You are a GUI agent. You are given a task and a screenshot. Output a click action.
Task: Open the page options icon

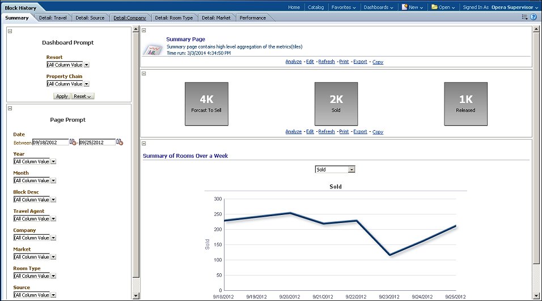(x=524, y=18)
